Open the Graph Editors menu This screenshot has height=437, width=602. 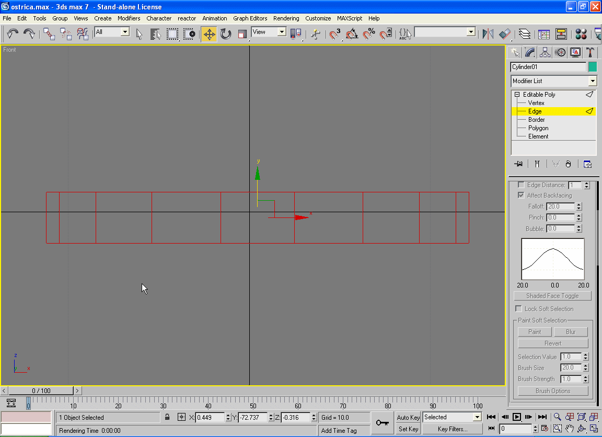[x=250, y=18]
